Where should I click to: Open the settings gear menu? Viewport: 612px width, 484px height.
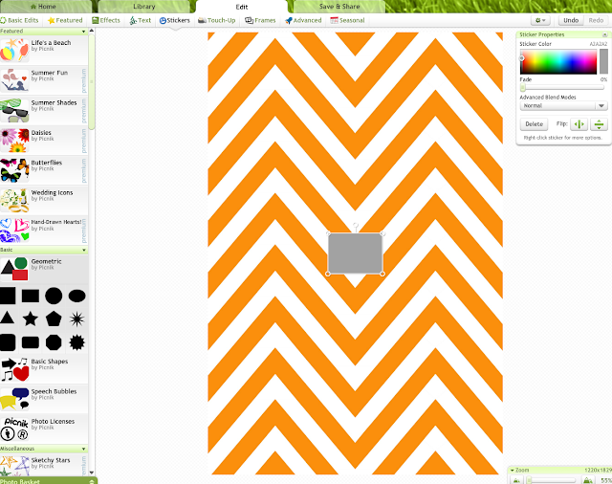[540, 20]
